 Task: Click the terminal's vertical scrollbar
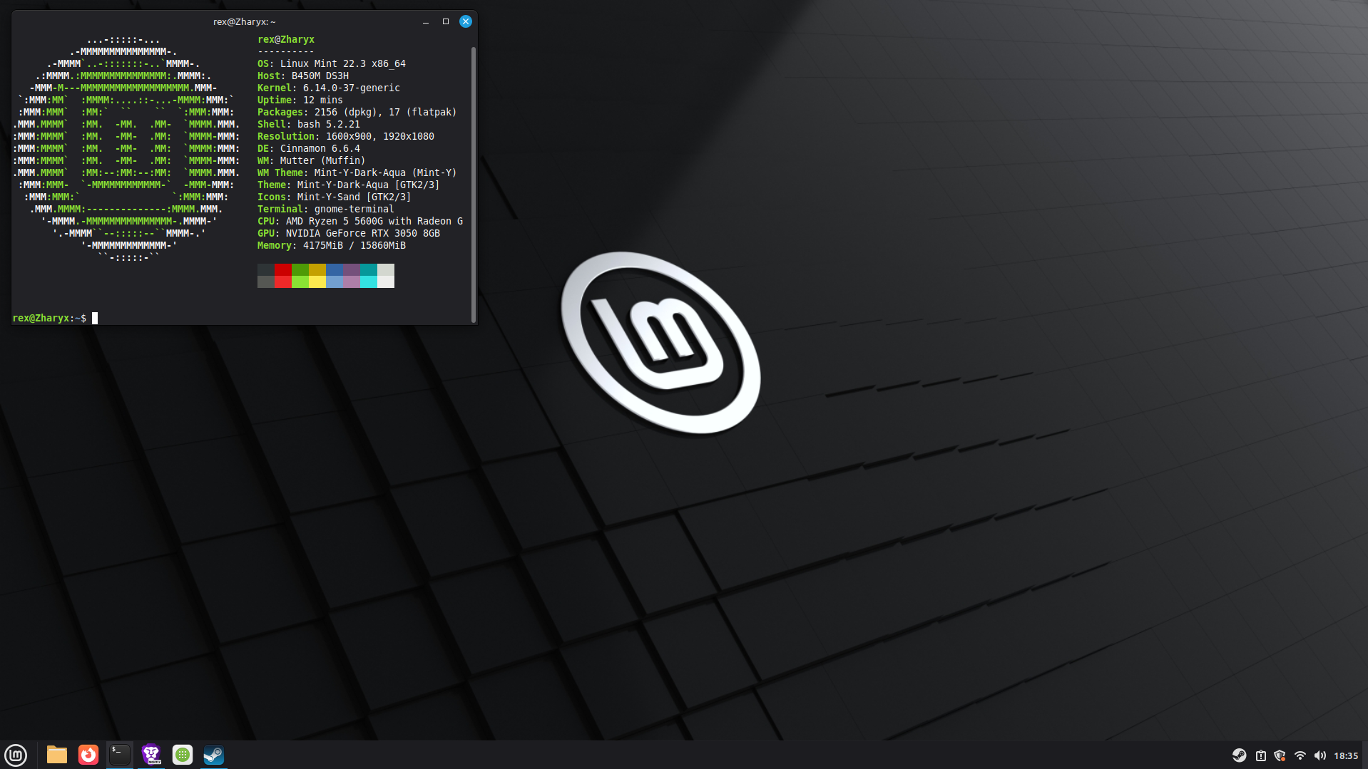473,178
